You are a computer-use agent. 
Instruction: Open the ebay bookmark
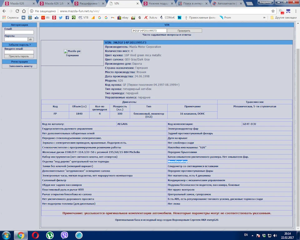point(123,17)
